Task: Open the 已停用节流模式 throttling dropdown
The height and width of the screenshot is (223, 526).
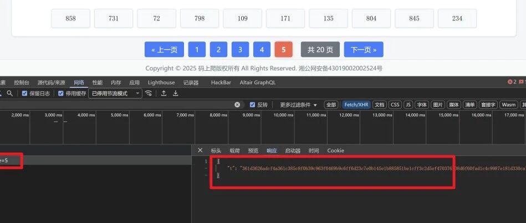Action: pyautogui.click(x=115, y=94)
